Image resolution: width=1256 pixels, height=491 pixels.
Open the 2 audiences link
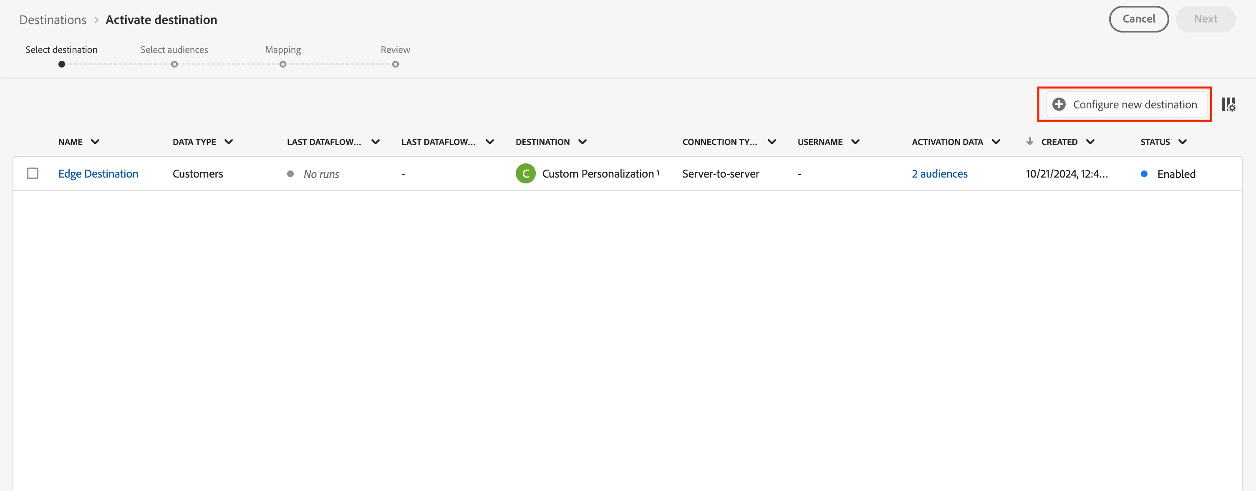(x=940, y=174)
